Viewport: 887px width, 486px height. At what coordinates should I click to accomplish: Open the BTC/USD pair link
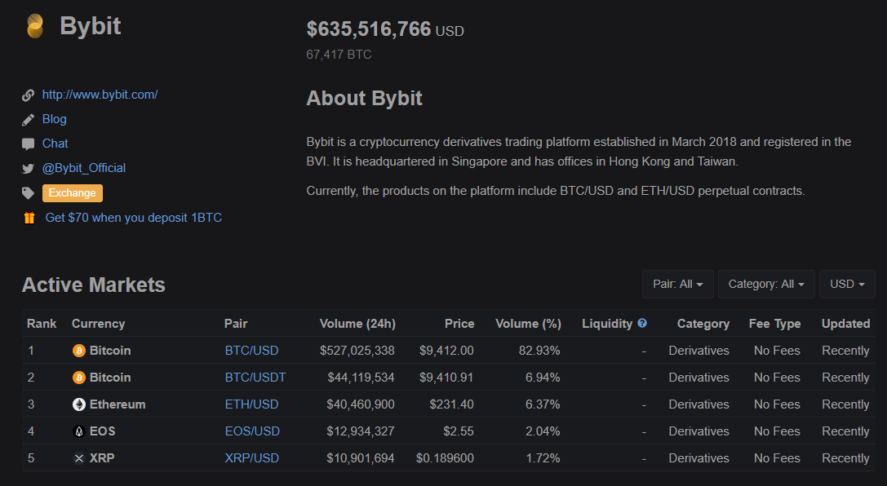coord(251,351)
